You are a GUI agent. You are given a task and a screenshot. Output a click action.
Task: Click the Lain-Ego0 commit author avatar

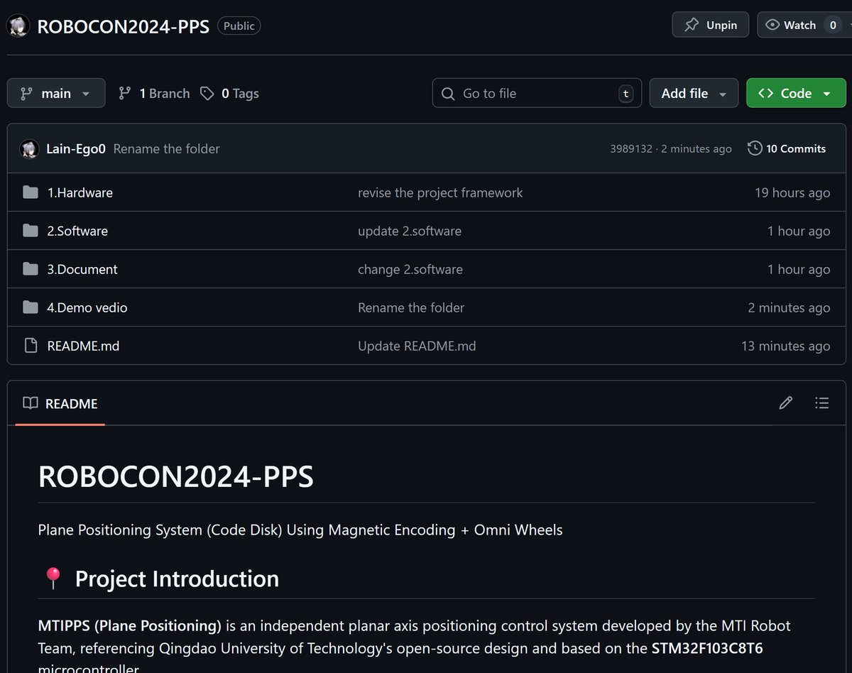click(29, 148)
